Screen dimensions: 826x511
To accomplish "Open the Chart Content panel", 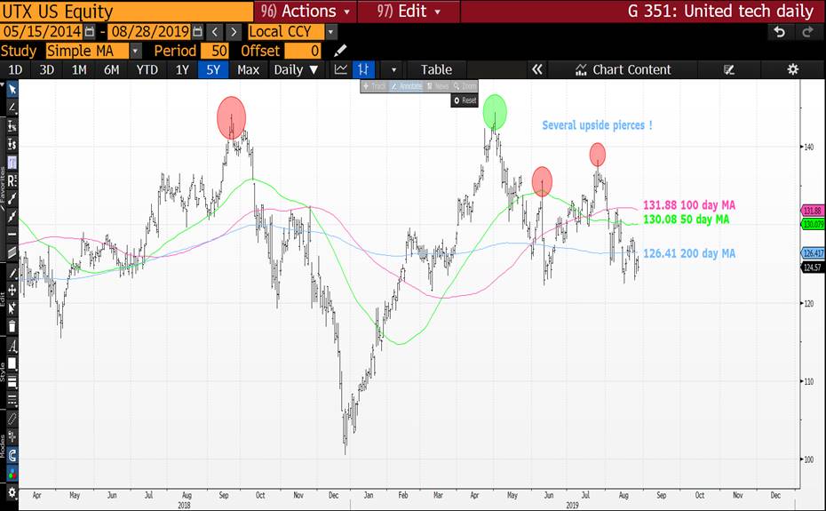I will pyautogui.click(x=623, y=69).
